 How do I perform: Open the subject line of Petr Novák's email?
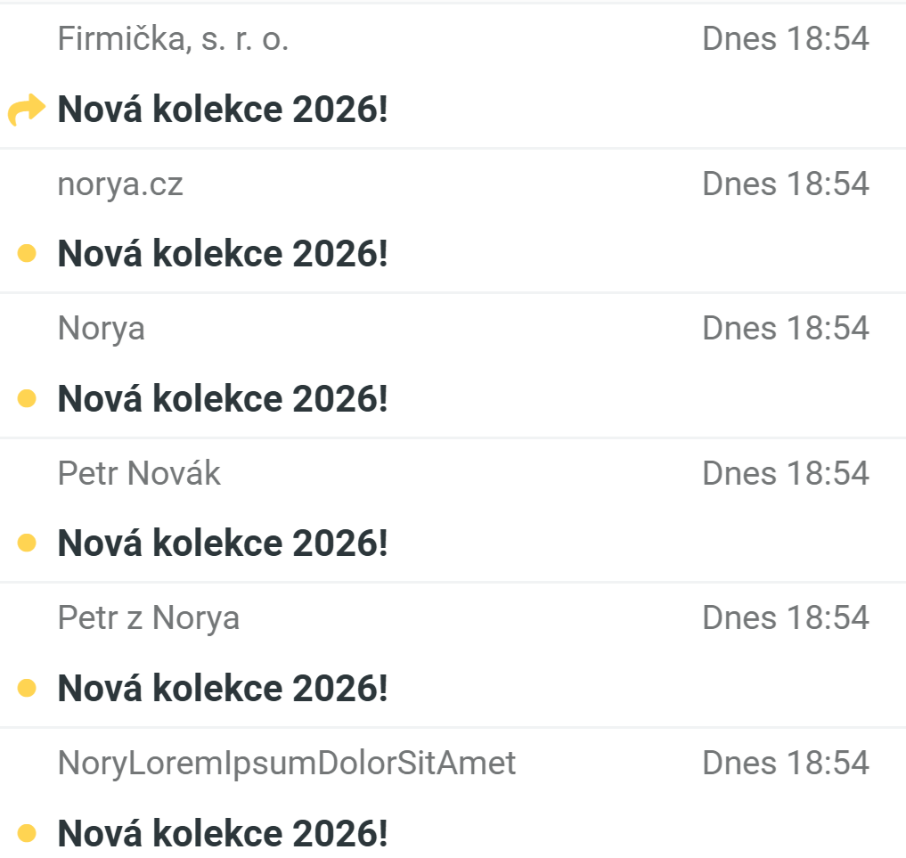click(223, 543)
